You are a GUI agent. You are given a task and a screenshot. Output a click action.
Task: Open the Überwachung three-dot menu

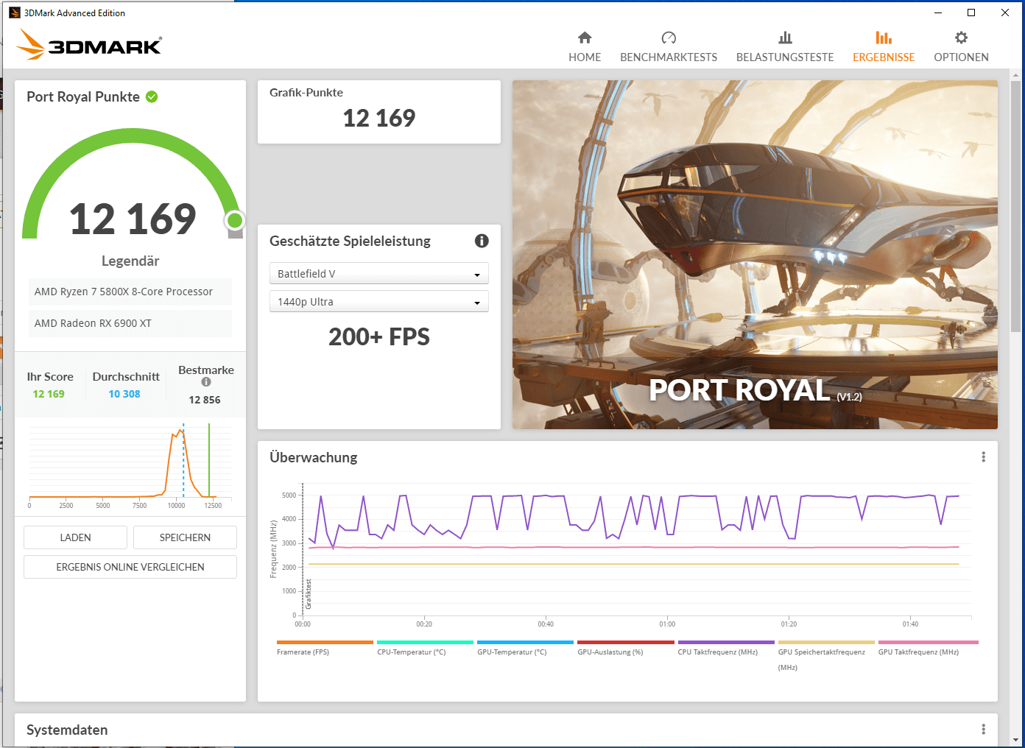(x=983, y=457)
